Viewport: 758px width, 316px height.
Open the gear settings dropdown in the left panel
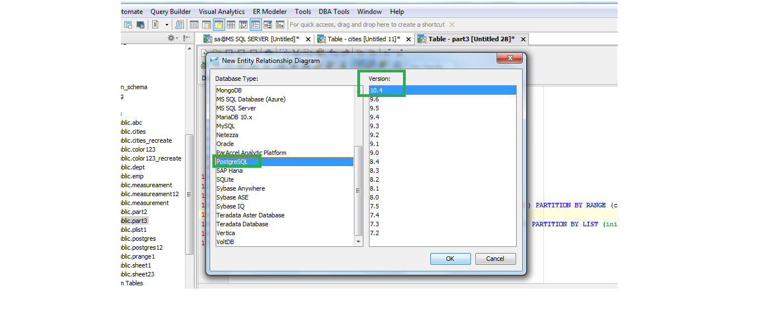point(172,38)
